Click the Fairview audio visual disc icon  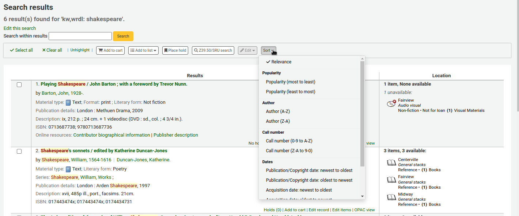(391, 104)
